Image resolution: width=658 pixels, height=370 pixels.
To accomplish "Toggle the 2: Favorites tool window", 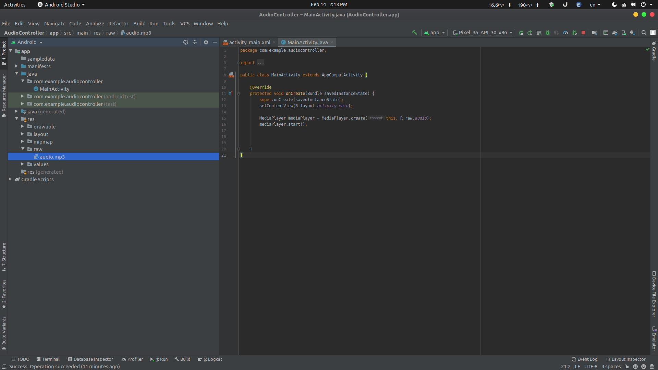I will (x=4, y=294).
